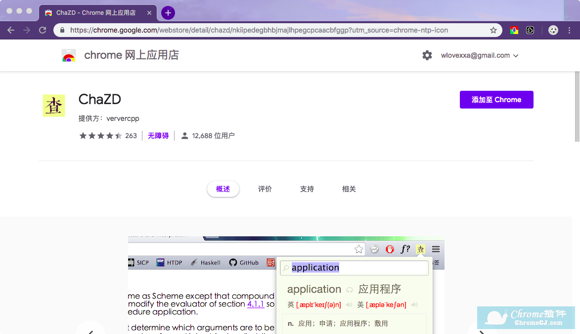Click the Chrome Web Store rainbow logo
The image size is (580, 334).
tap(68, 55)
